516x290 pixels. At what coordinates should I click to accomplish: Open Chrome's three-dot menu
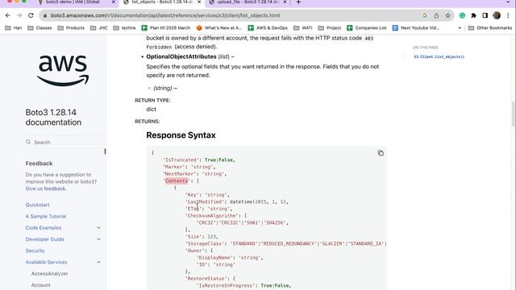pyautogui.click(x=508, y=15)
